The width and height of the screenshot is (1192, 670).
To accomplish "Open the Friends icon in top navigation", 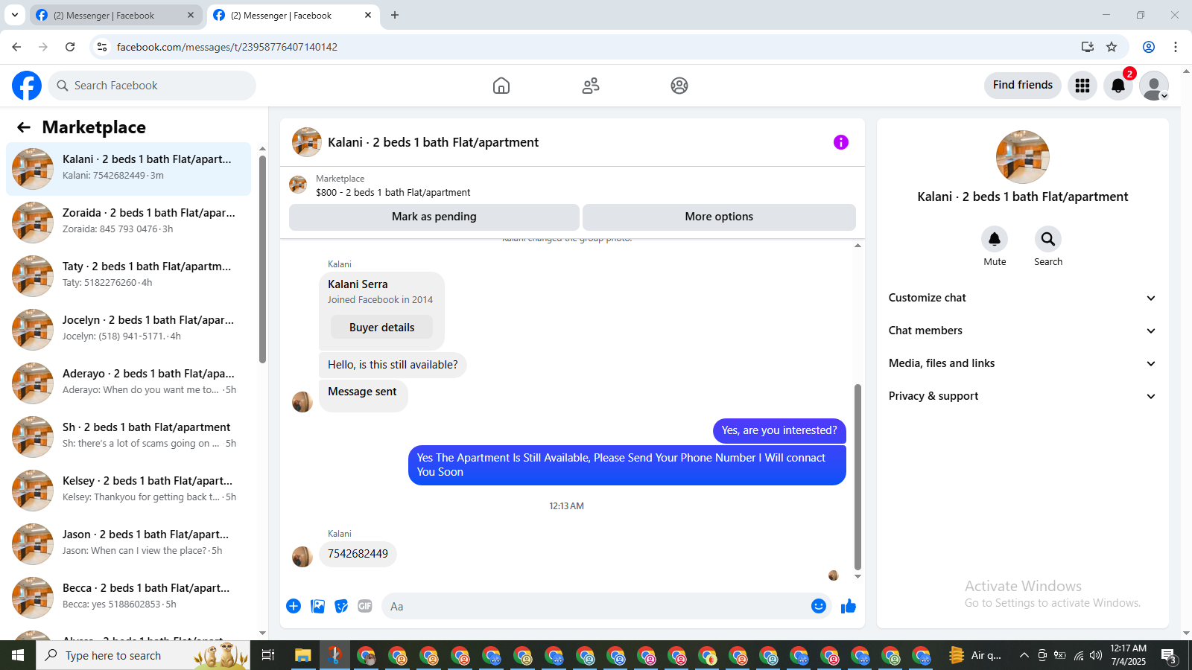I will pyautogui.click(x=591, y=86).
